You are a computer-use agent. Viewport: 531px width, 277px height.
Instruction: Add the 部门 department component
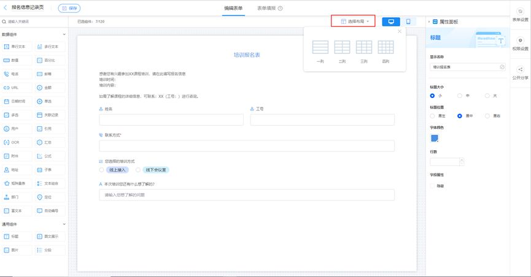click(16, 197)
